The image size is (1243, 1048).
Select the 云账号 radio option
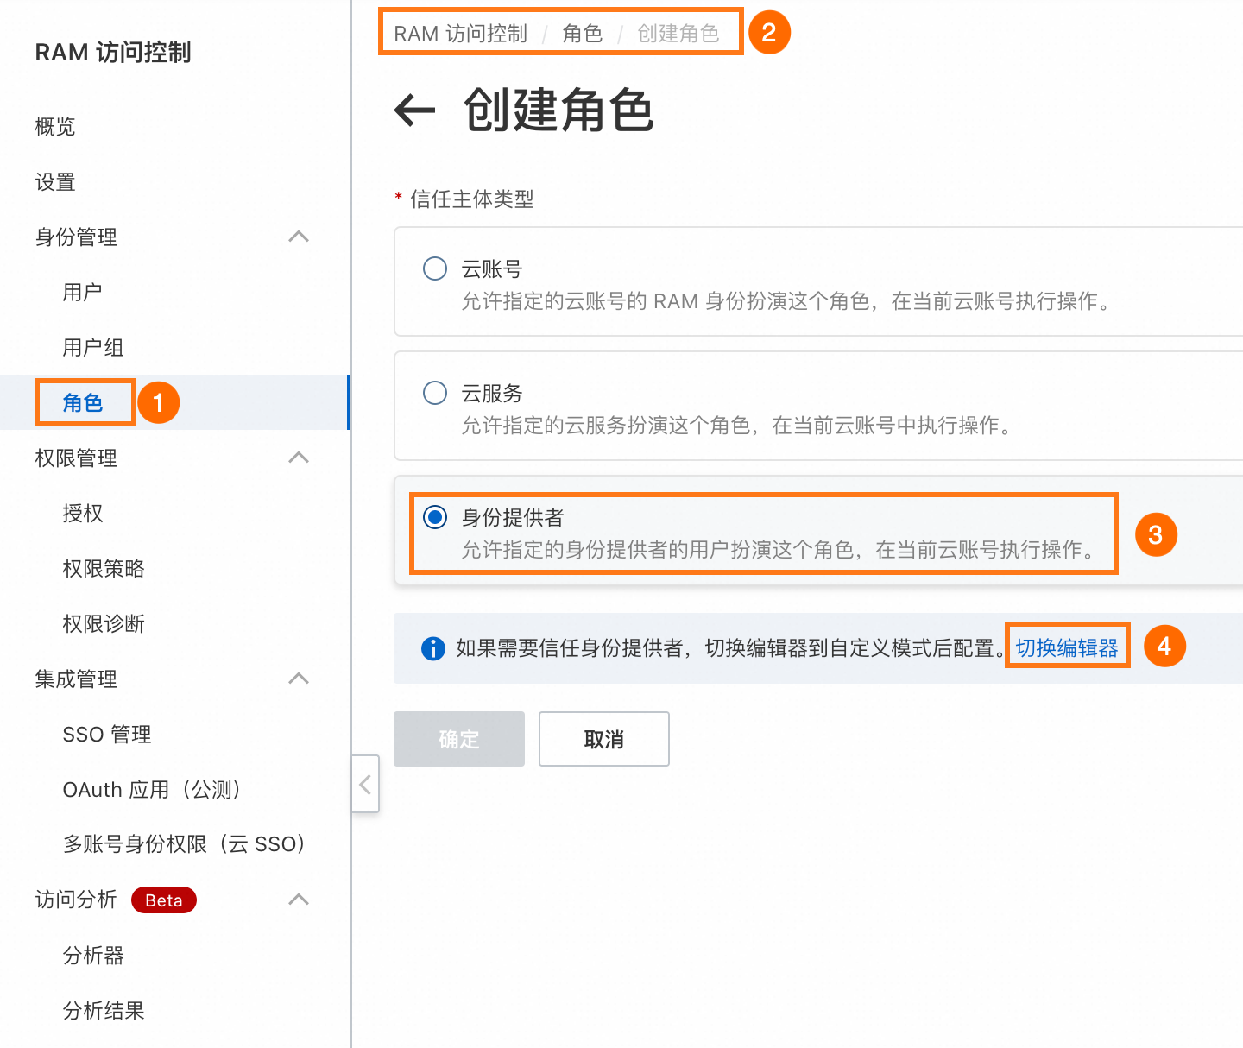point(435,268)
